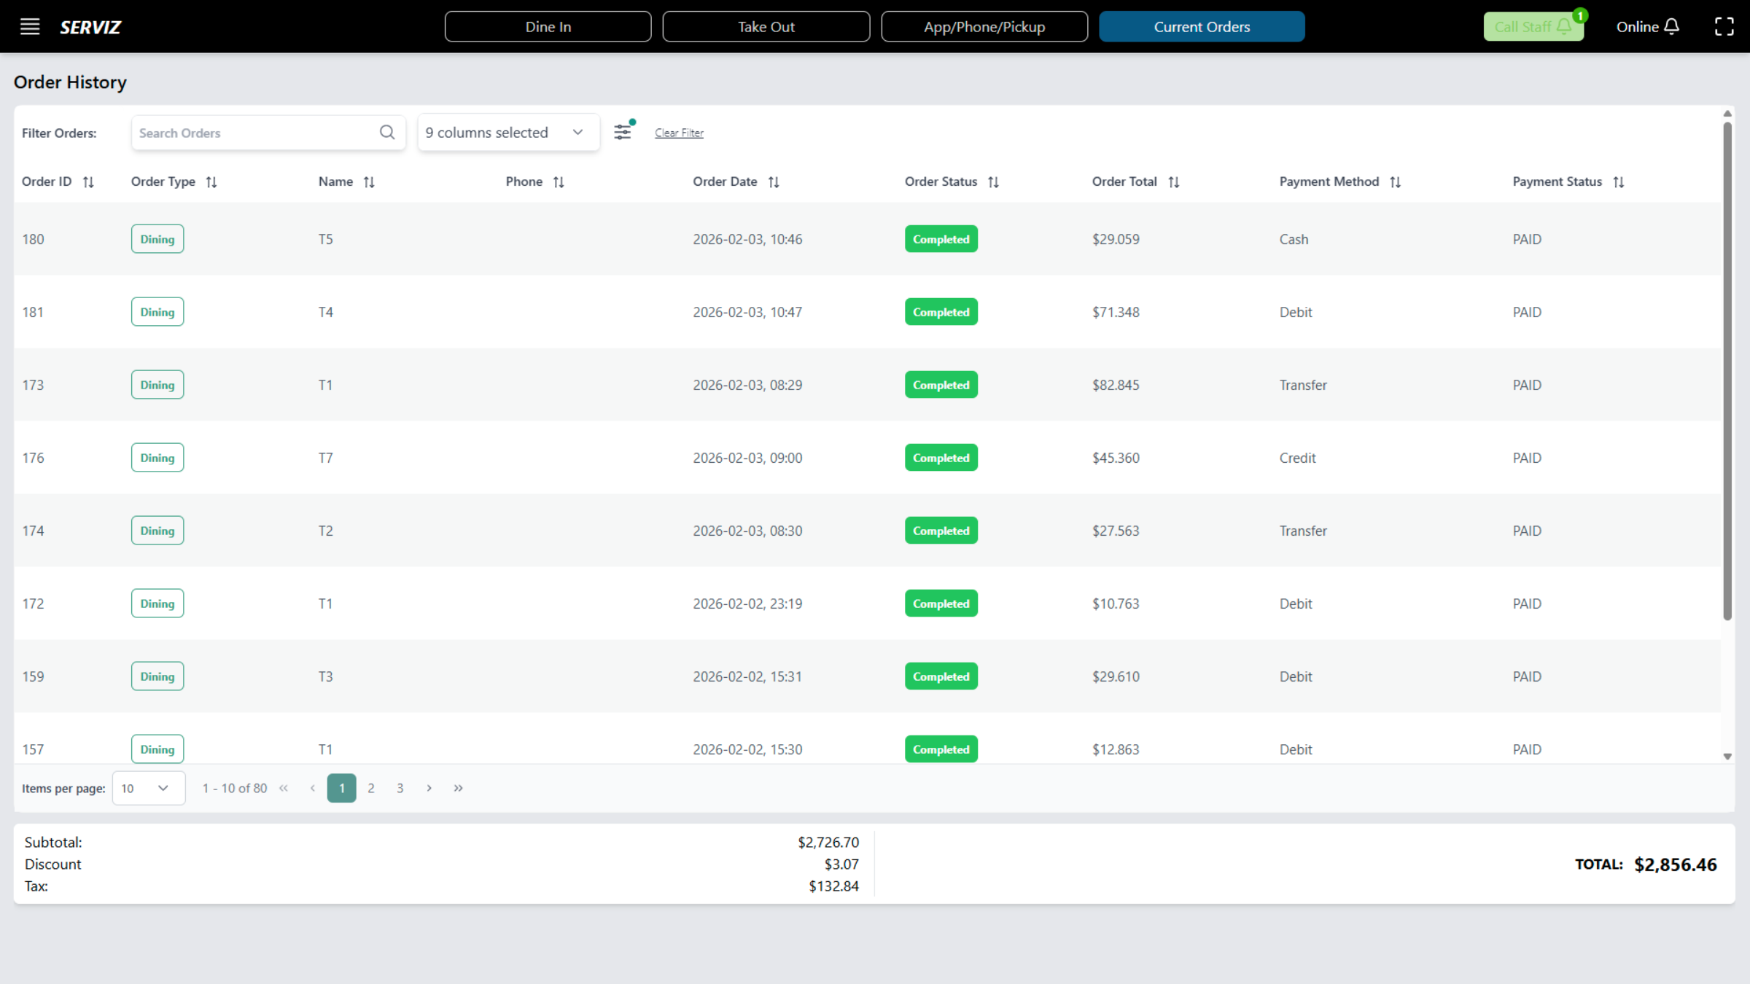Switch to the Dine In tab

tap(548, 26)
